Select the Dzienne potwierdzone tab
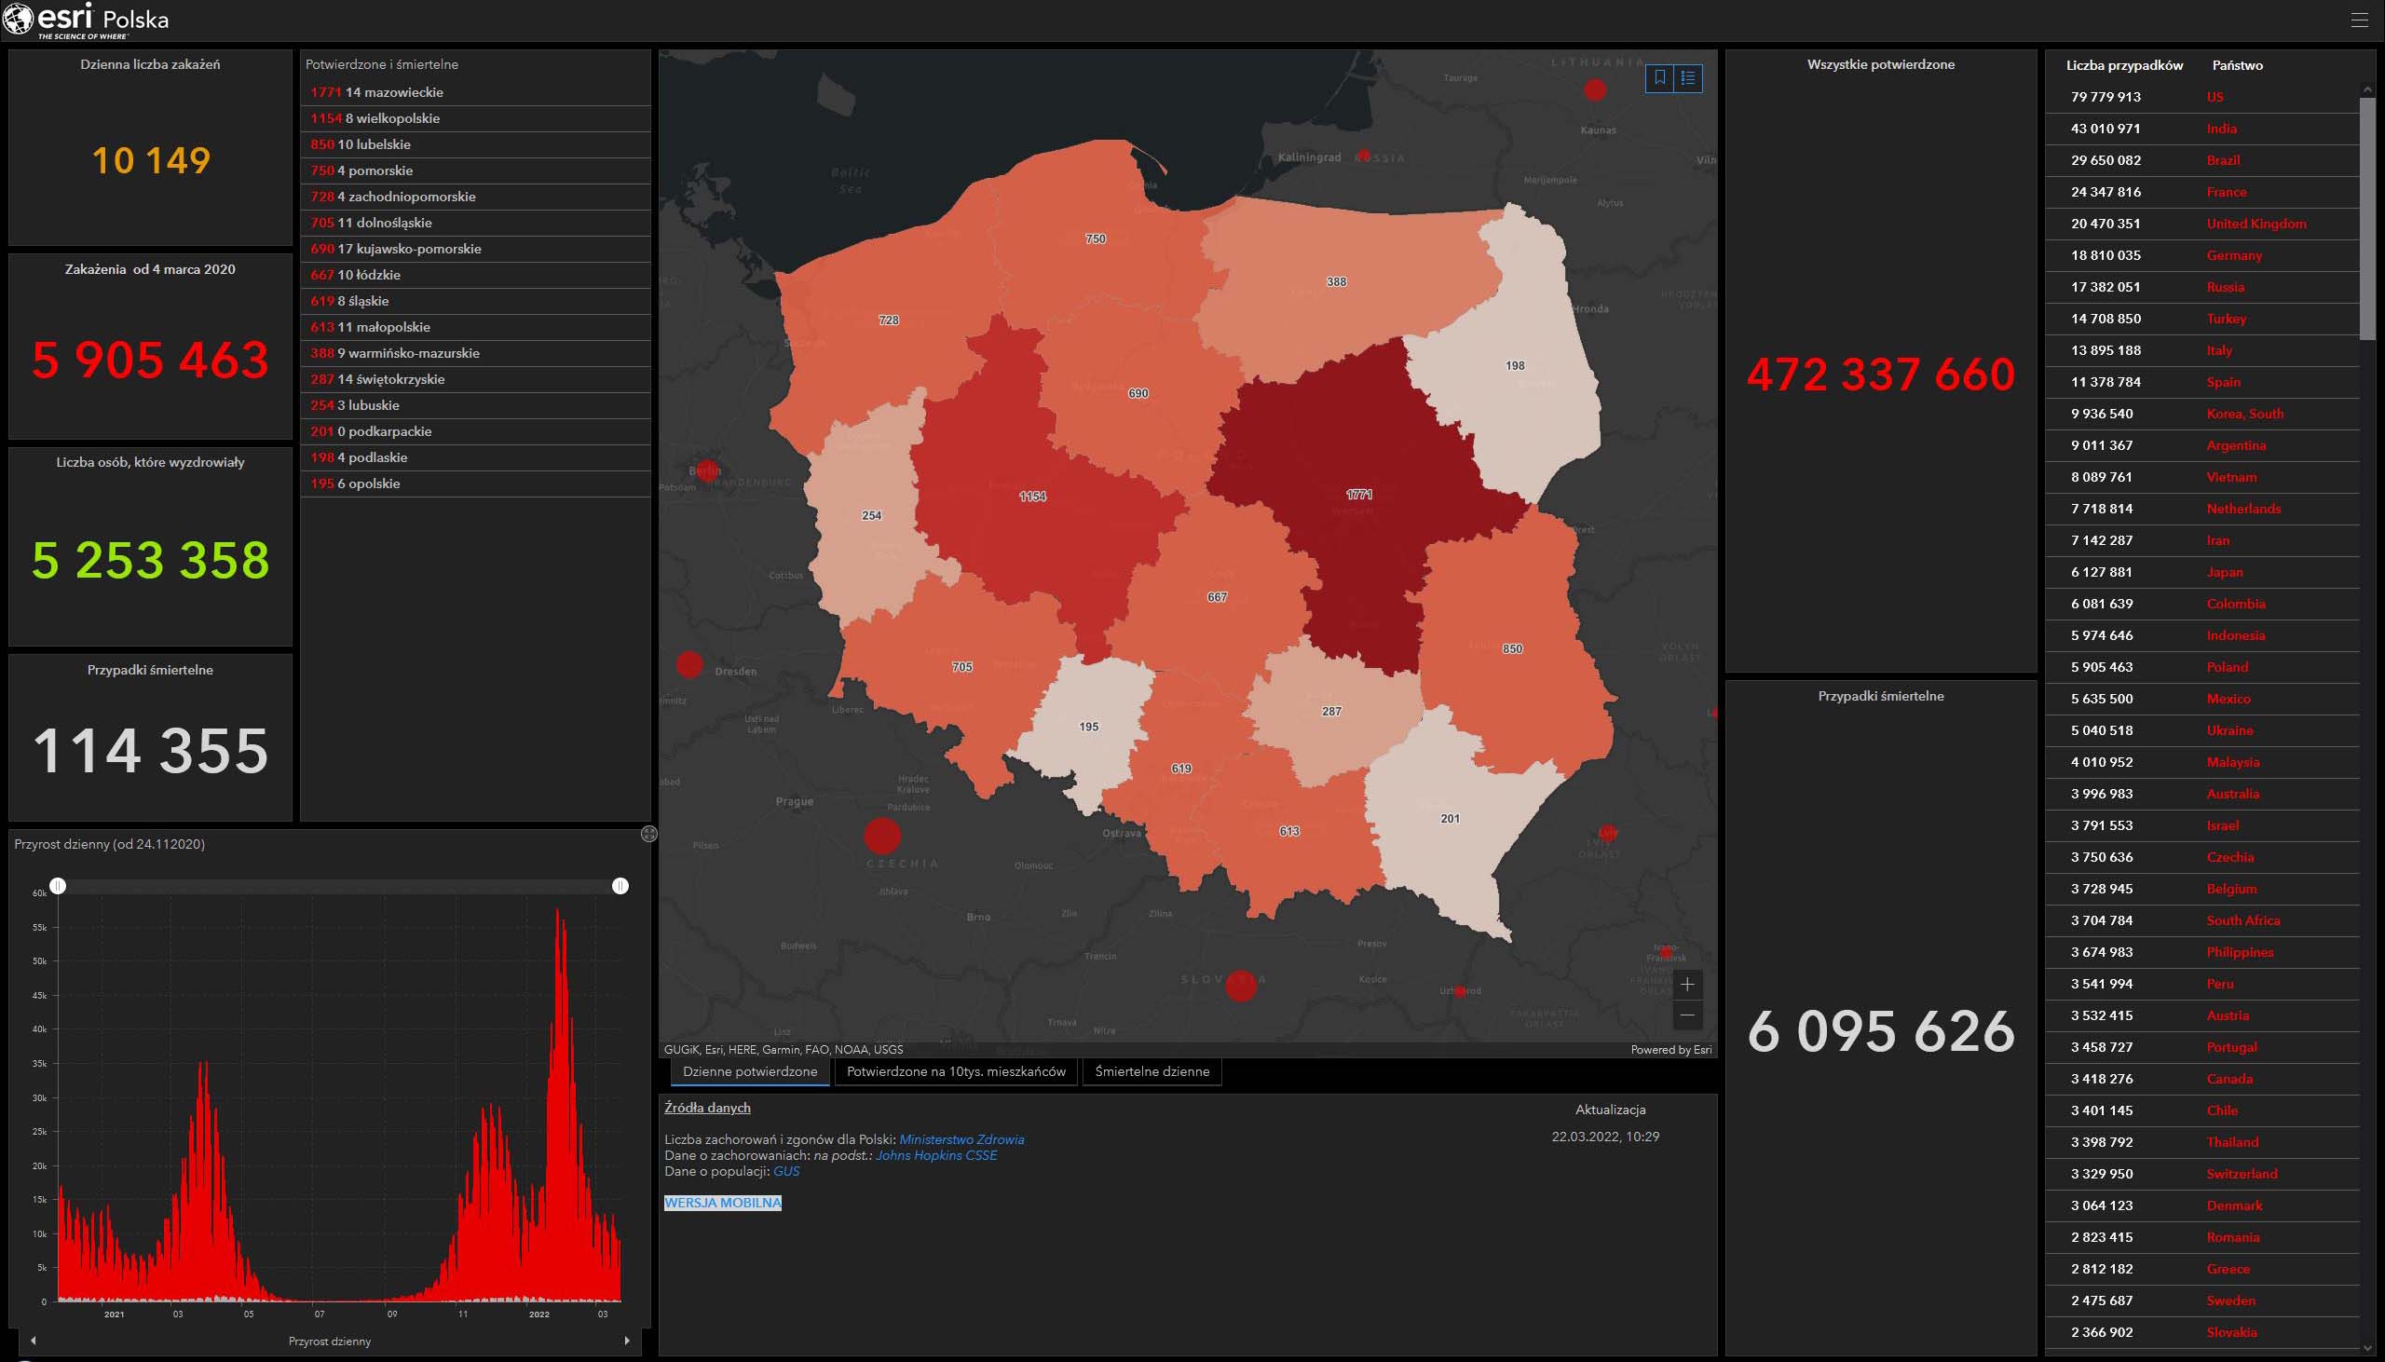This screenshot has width=2385, height=1362. coord(749,1071)
